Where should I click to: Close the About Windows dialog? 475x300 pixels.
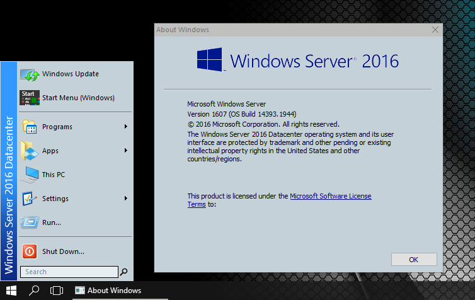click(435, 30)
